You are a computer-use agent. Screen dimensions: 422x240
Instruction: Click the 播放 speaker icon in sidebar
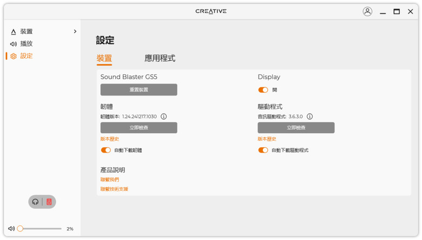tap(14, 44)
